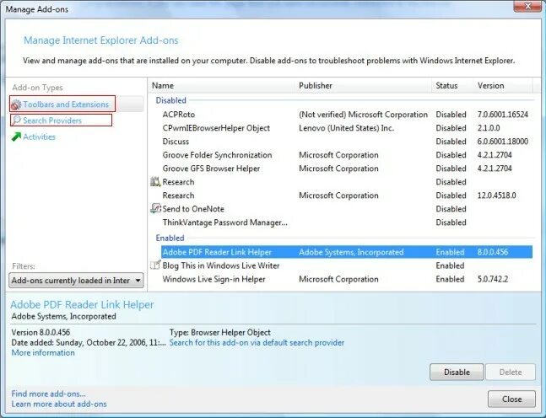
Task: Click the green Activities arrow icon
Action: [16, 137]
